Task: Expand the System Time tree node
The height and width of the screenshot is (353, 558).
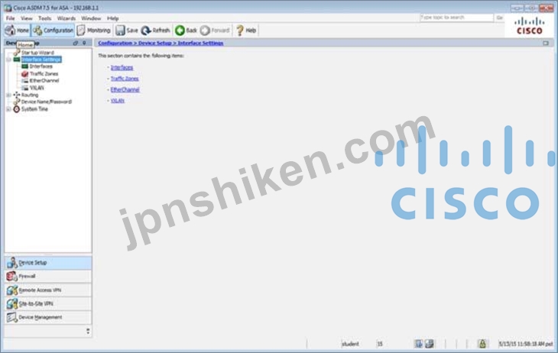Action: click(8, 109)
